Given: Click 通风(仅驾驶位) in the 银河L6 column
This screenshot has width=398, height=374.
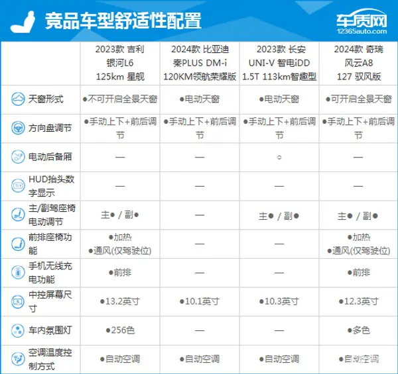Looking at the screenshot, I should pyautogui.click(x=120, y=251).
